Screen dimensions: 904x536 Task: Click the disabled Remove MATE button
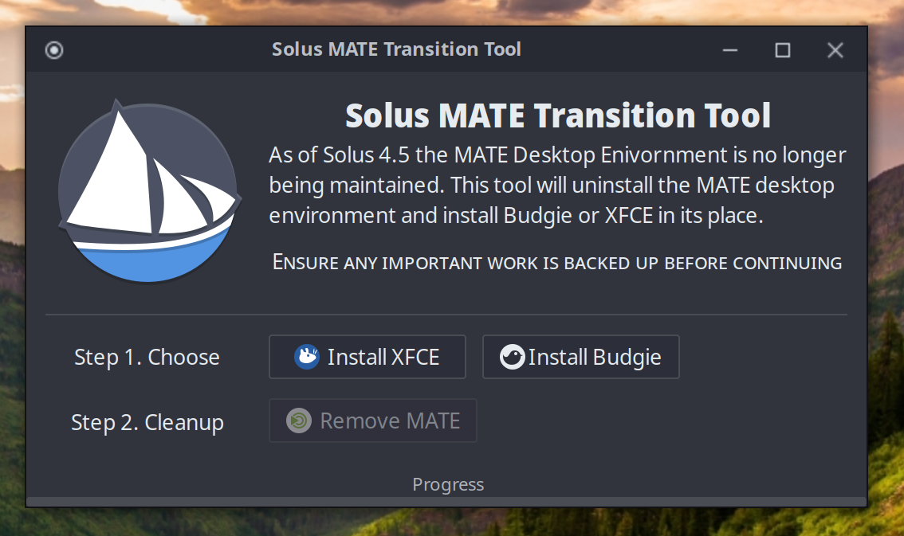pyautogui.click(x=372, y=421)
